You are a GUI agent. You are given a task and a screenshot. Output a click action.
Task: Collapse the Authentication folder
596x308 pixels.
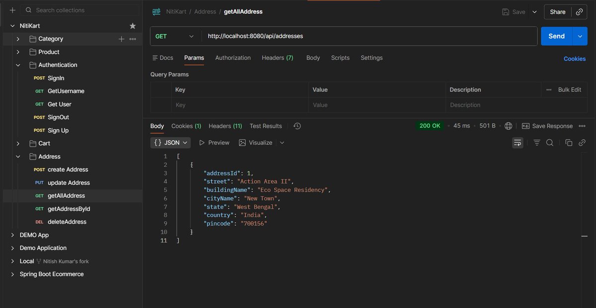point(18,65)
